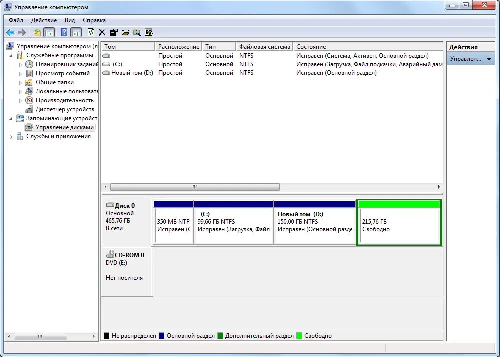Select Новый том (D:) 150,00 ГБ partition
Viewport: 500px width, 357px height.
click(x=315, y=222)
